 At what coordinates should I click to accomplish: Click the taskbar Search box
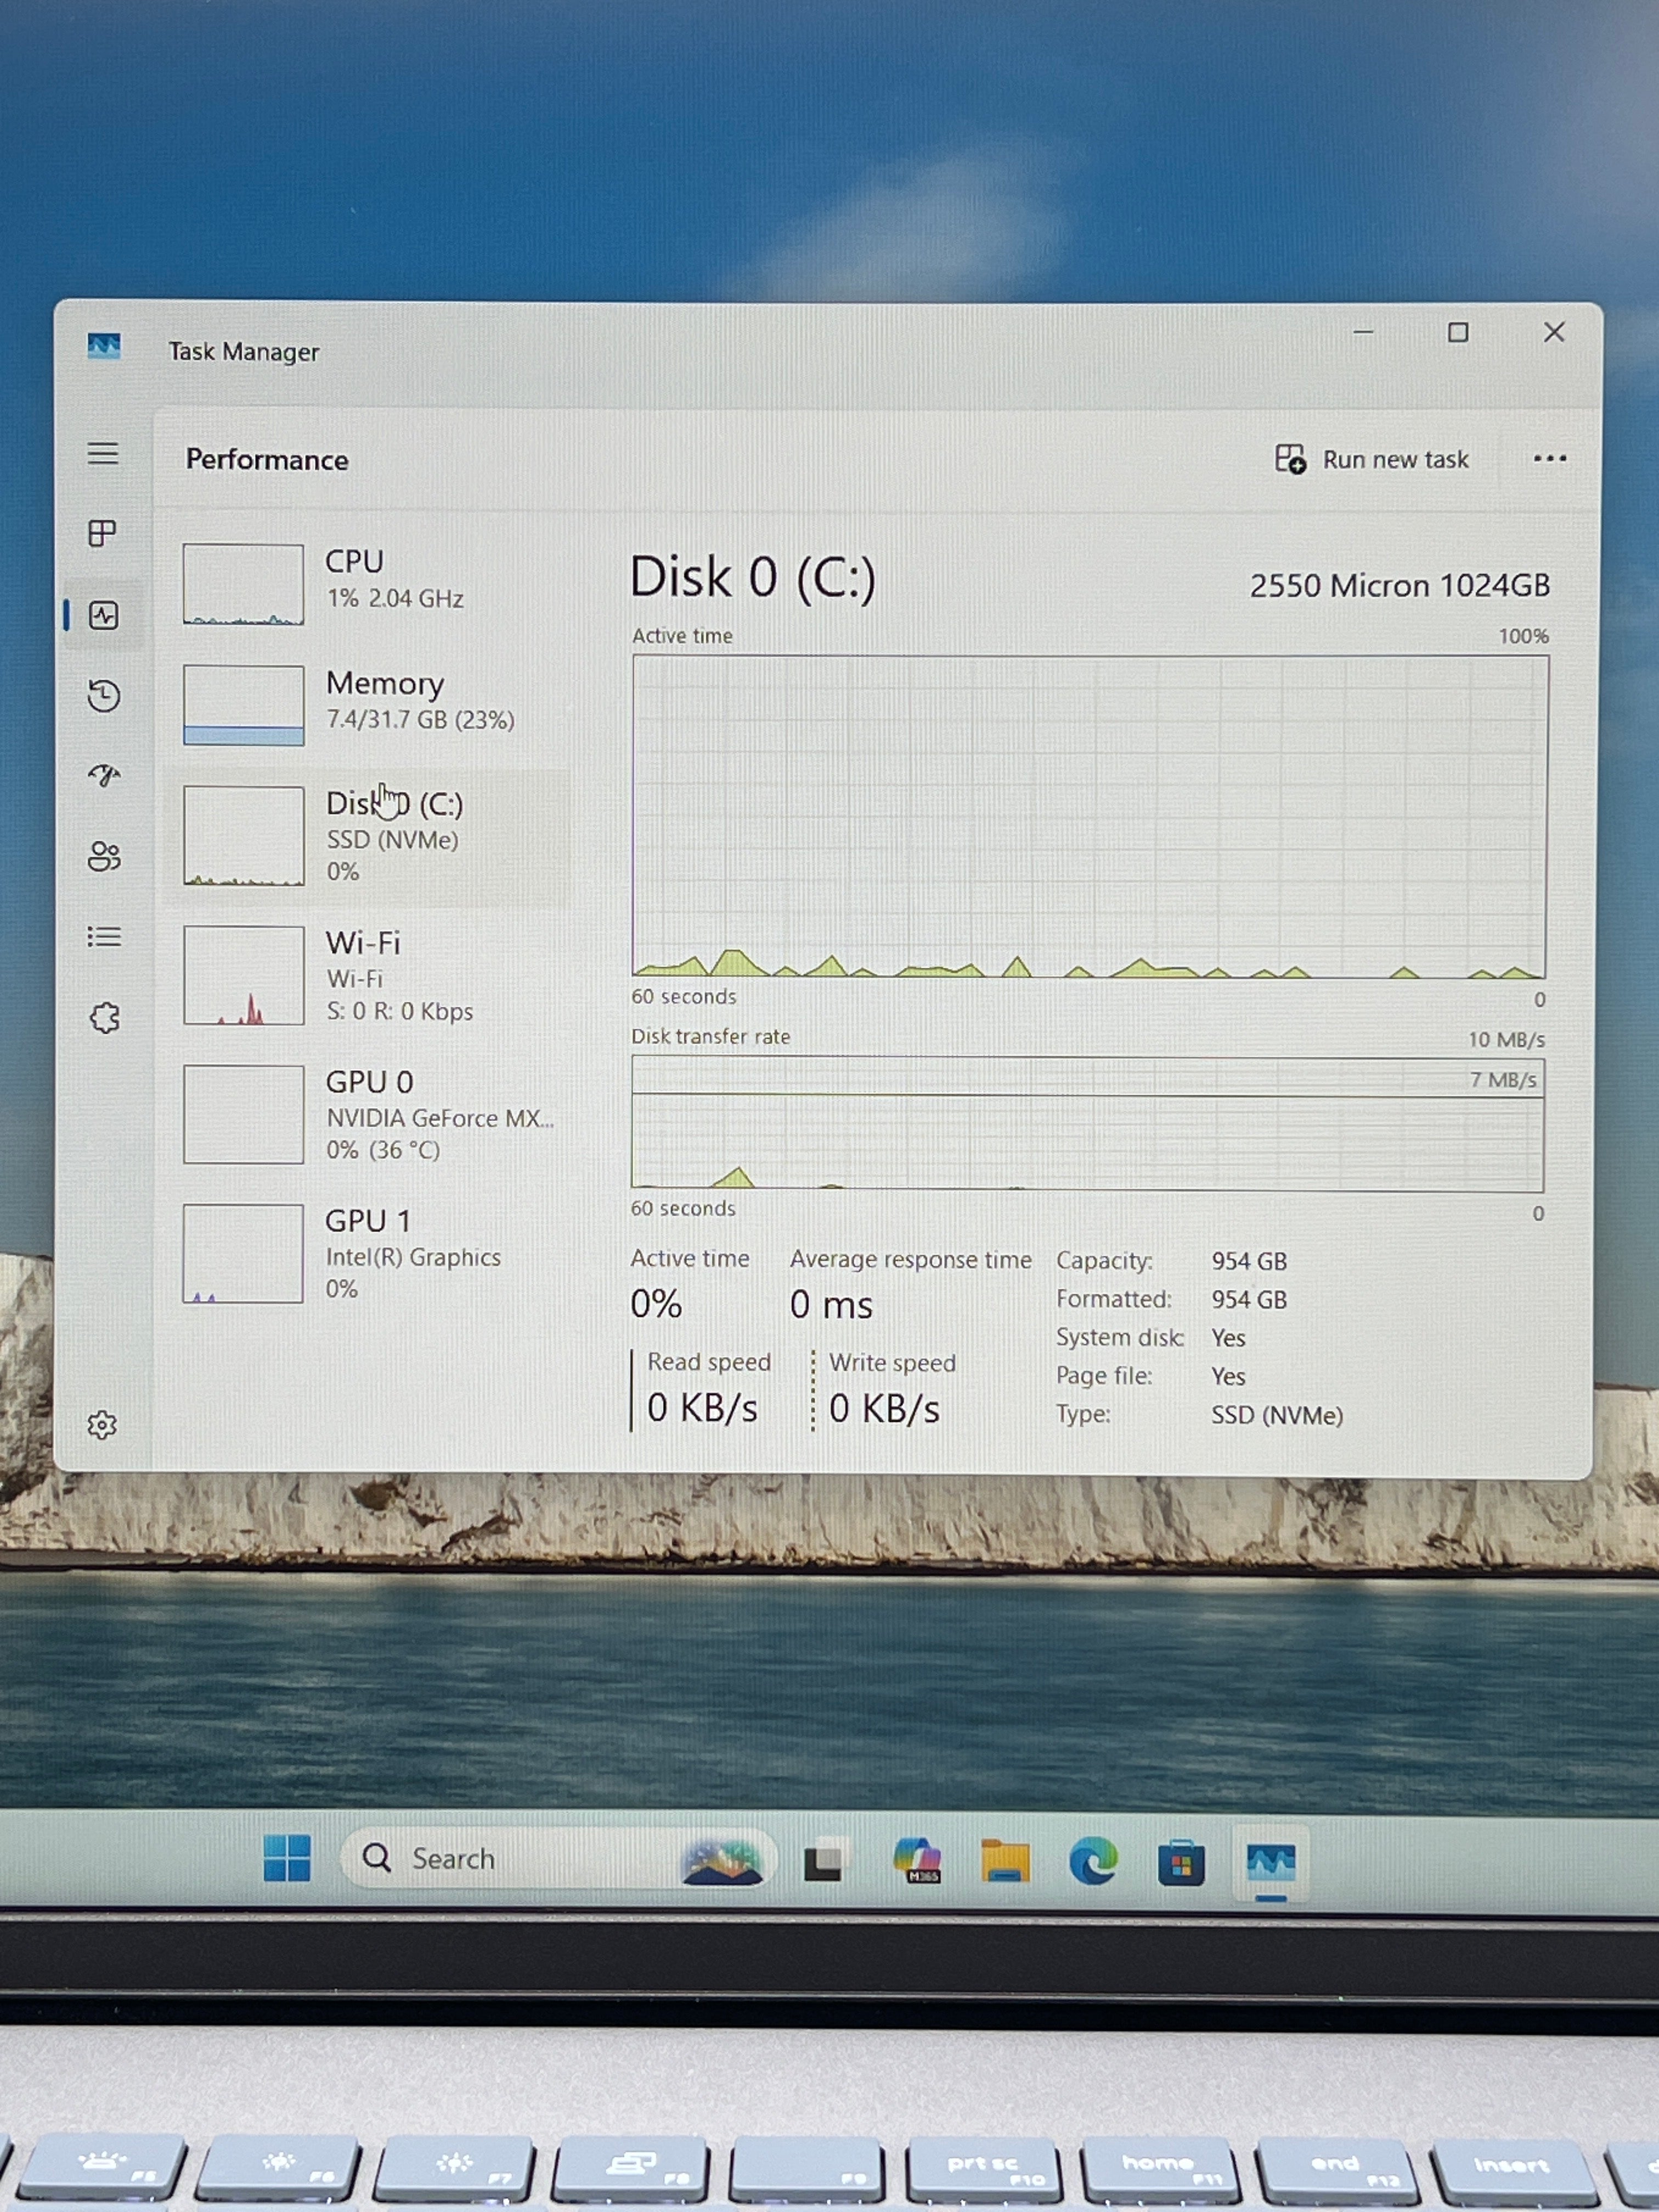558,1858
